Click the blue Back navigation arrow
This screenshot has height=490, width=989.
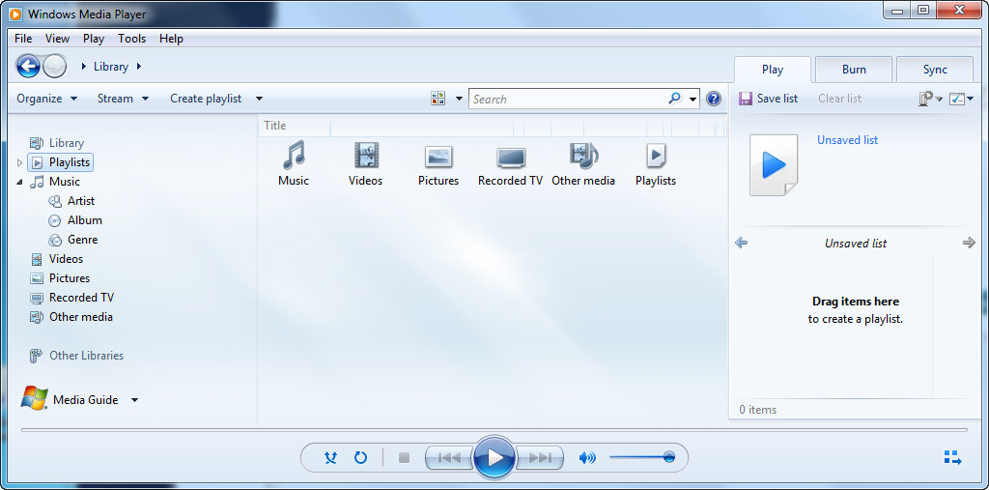[28, 66]
